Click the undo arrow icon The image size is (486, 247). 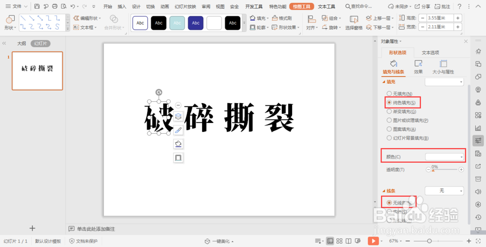(73, 6)
